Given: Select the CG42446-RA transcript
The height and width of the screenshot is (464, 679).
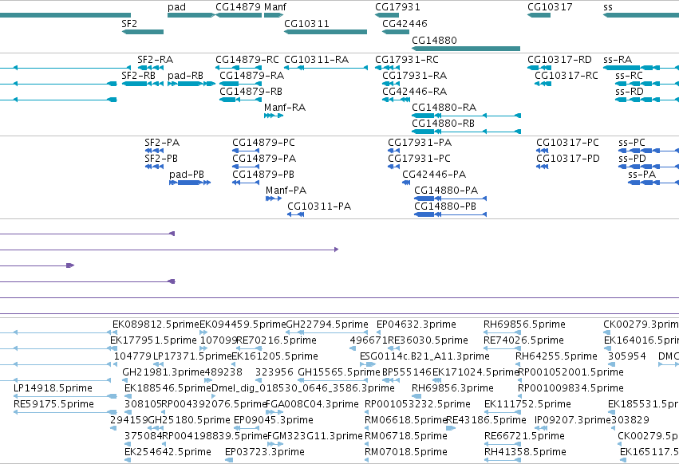Looking at the screenshot, I should [x=396, y=100].
